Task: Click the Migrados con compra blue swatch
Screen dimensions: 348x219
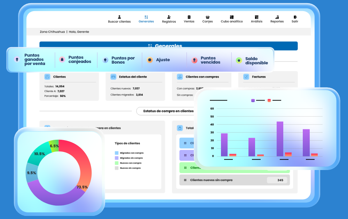Action: tap(117, 153)
